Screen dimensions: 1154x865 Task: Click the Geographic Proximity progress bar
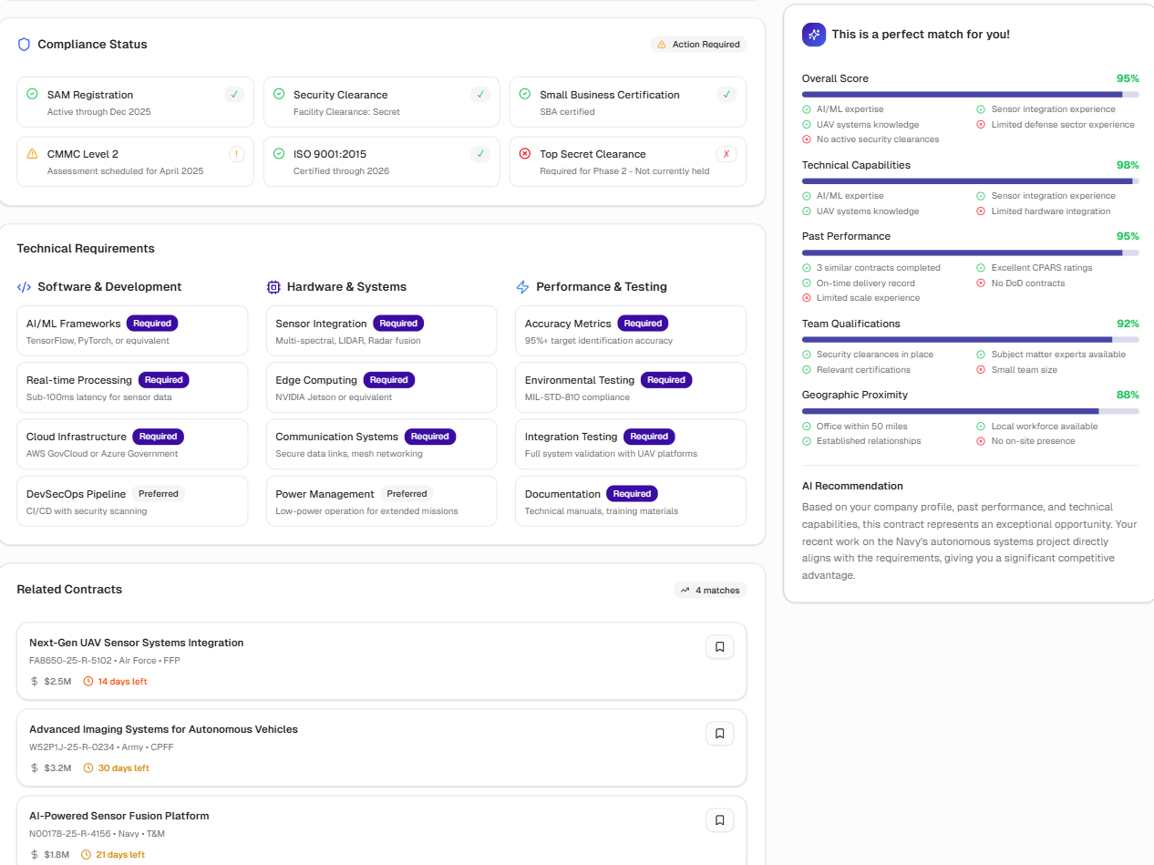pyautogui.click(x=970, y=411)
